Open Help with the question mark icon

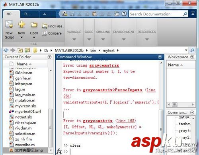(124, 13)
